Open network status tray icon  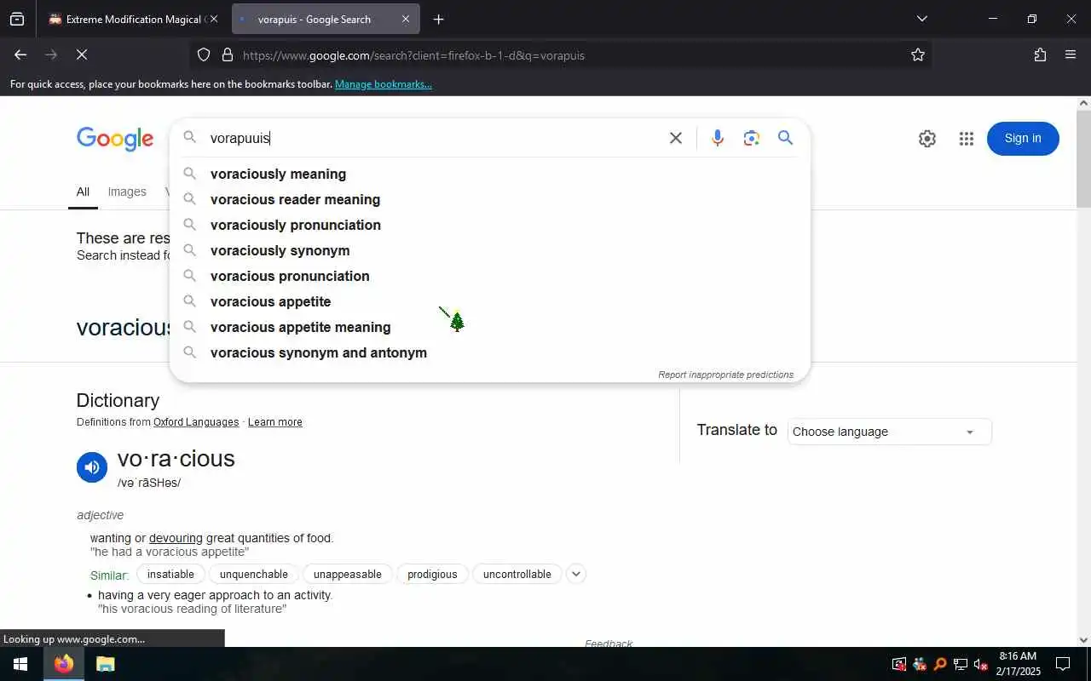tap(961, 665)
